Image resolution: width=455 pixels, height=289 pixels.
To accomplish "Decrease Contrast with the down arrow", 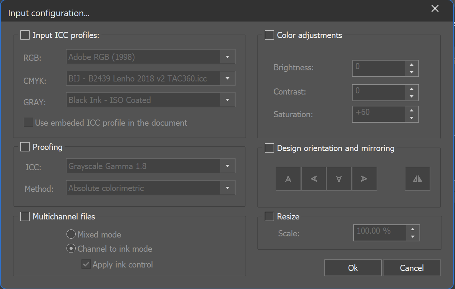I will coord(412,96).
